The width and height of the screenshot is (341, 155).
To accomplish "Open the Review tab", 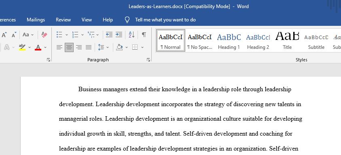I will (x=63, y=20).
